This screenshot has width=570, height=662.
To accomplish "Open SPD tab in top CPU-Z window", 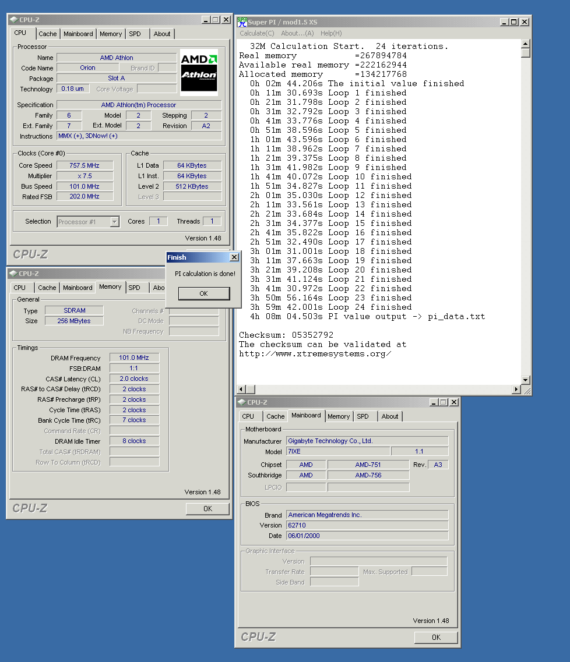I will click(135, 34).
